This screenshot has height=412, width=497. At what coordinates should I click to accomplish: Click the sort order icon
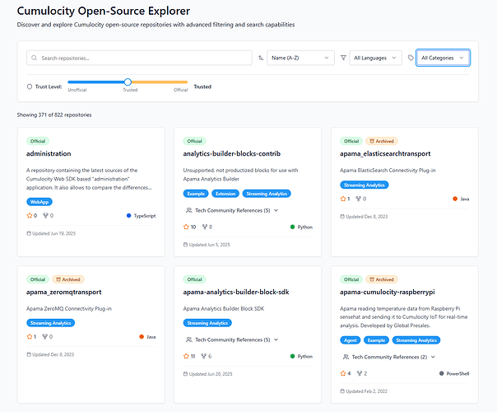tap(261, 59)
